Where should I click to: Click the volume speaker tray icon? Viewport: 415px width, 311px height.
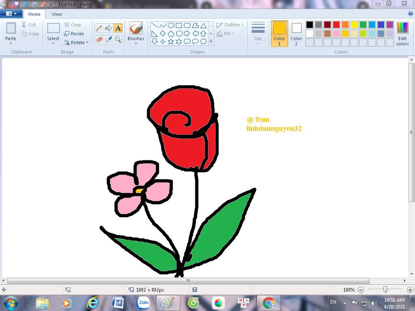374,303
